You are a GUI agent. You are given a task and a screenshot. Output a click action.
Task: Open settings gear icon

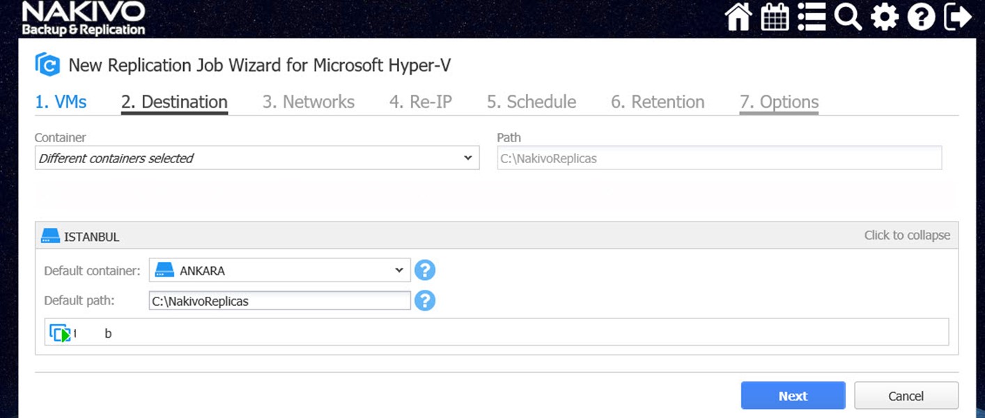click(885, 17)
